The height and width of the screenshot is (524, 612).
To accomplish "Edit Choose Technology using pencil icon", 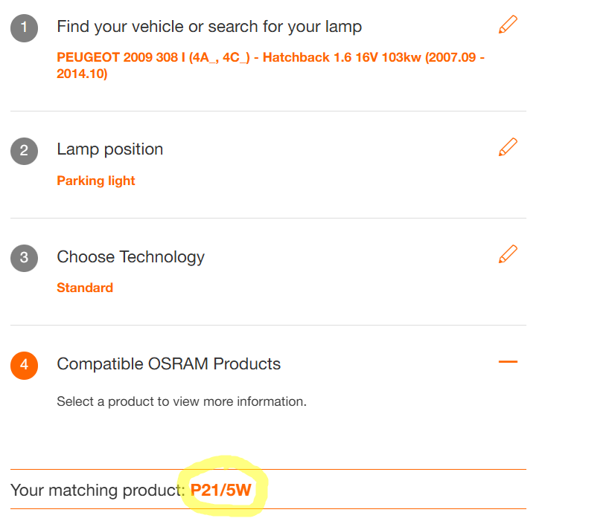I will point(508,254).
